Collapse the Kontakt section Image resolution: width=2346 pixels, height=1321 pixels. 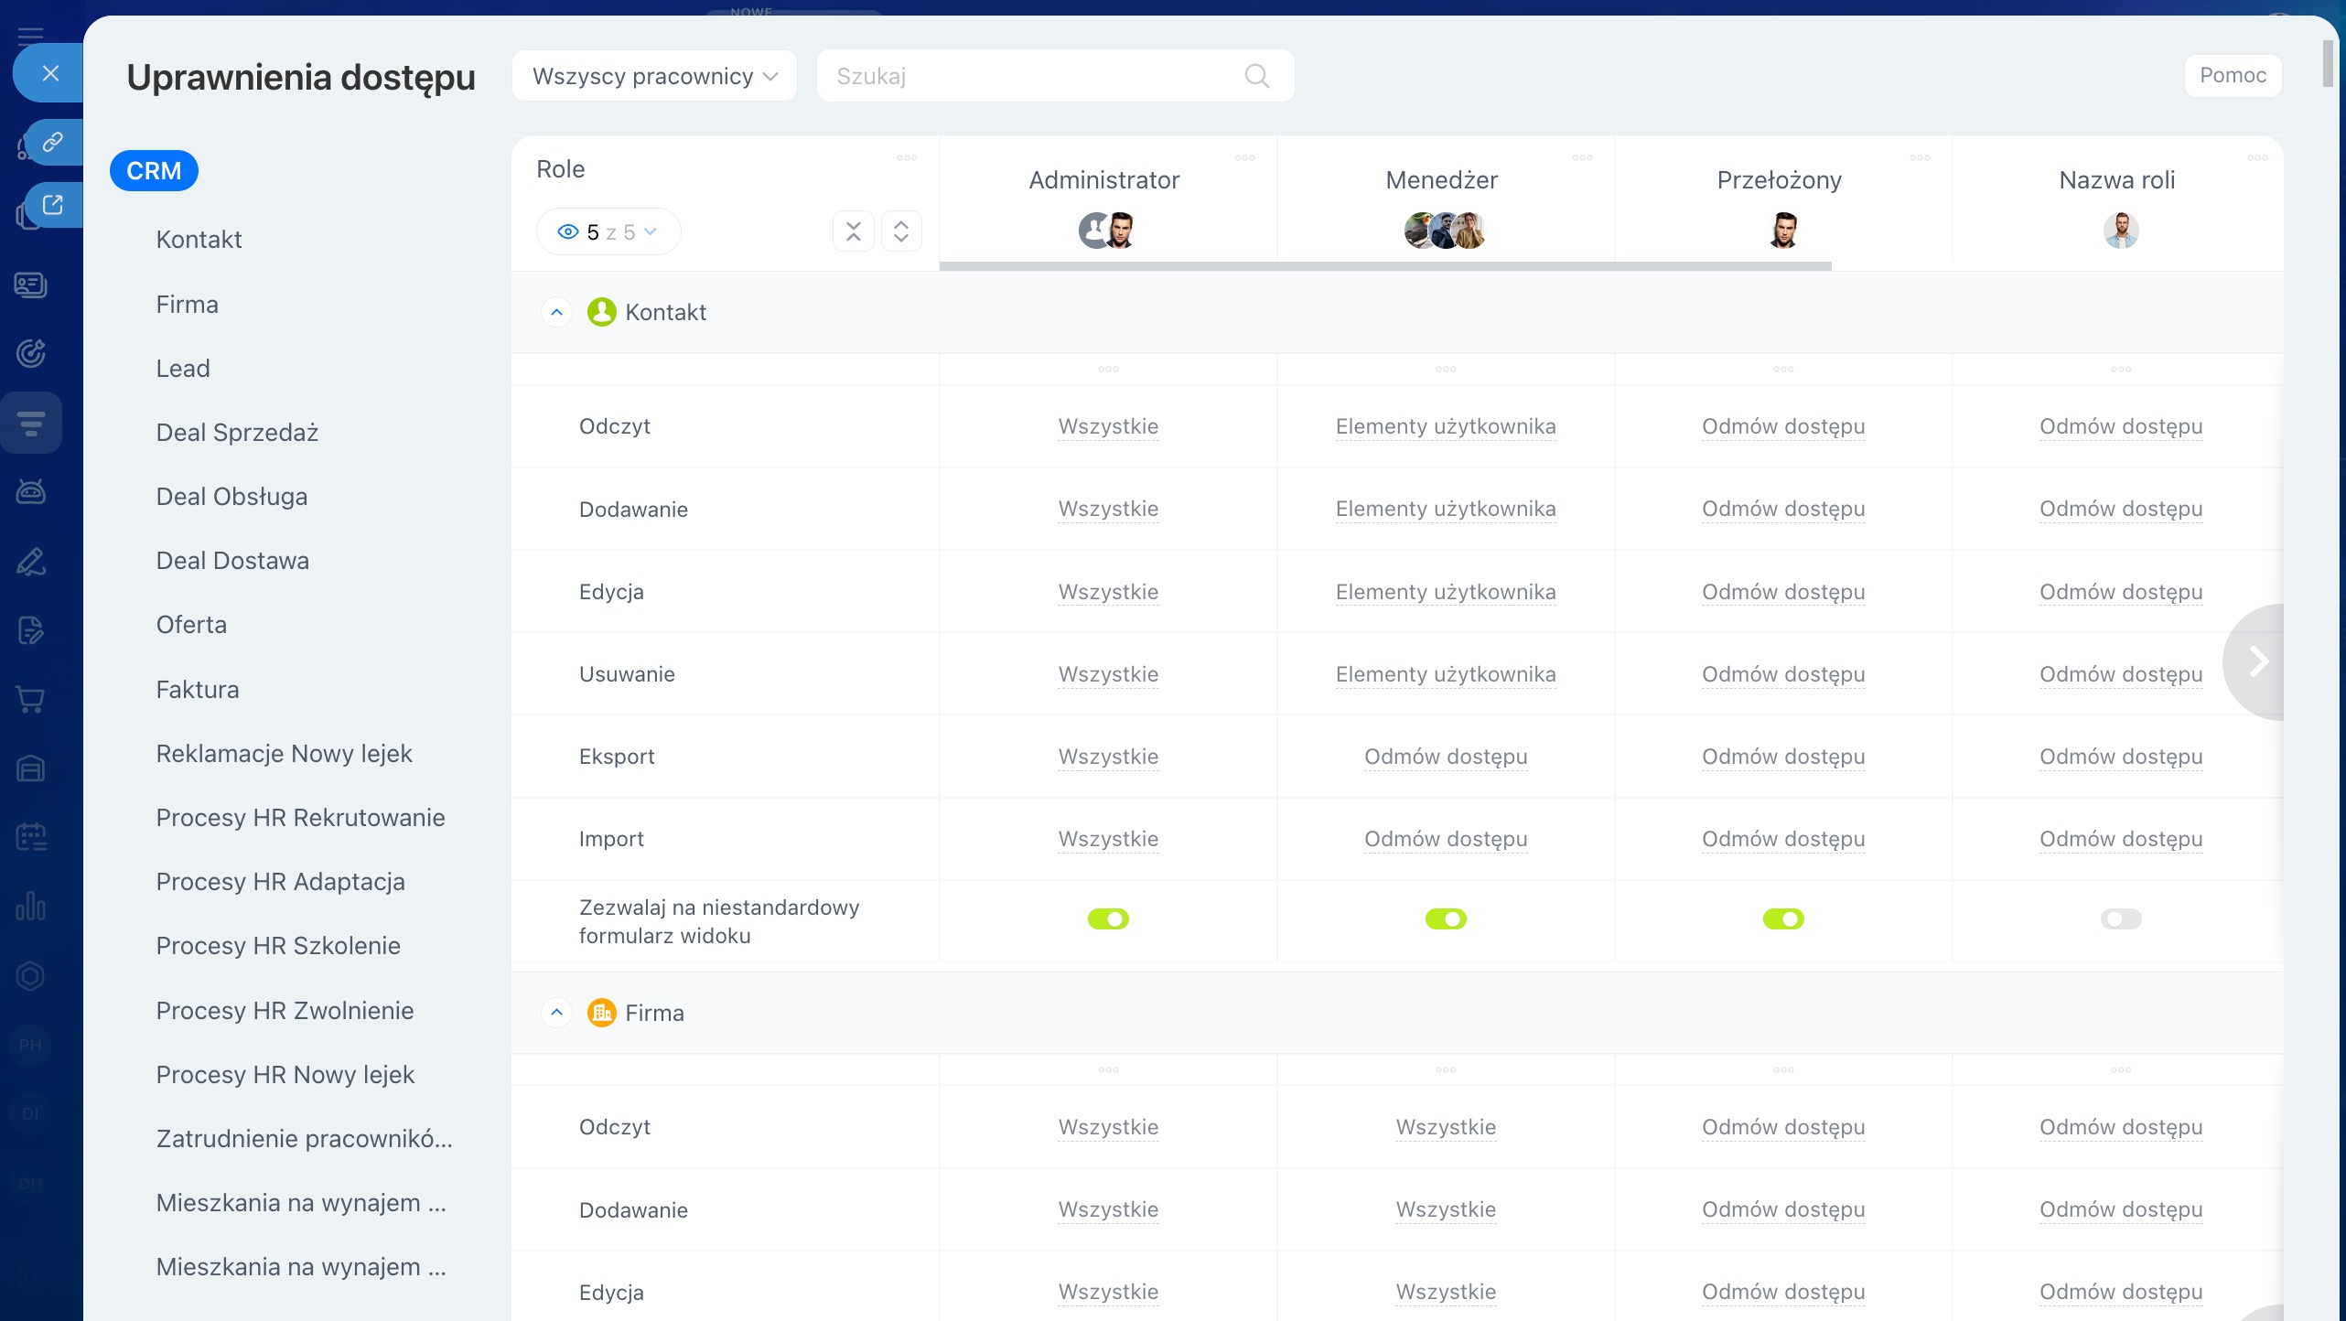coord(556,312)
